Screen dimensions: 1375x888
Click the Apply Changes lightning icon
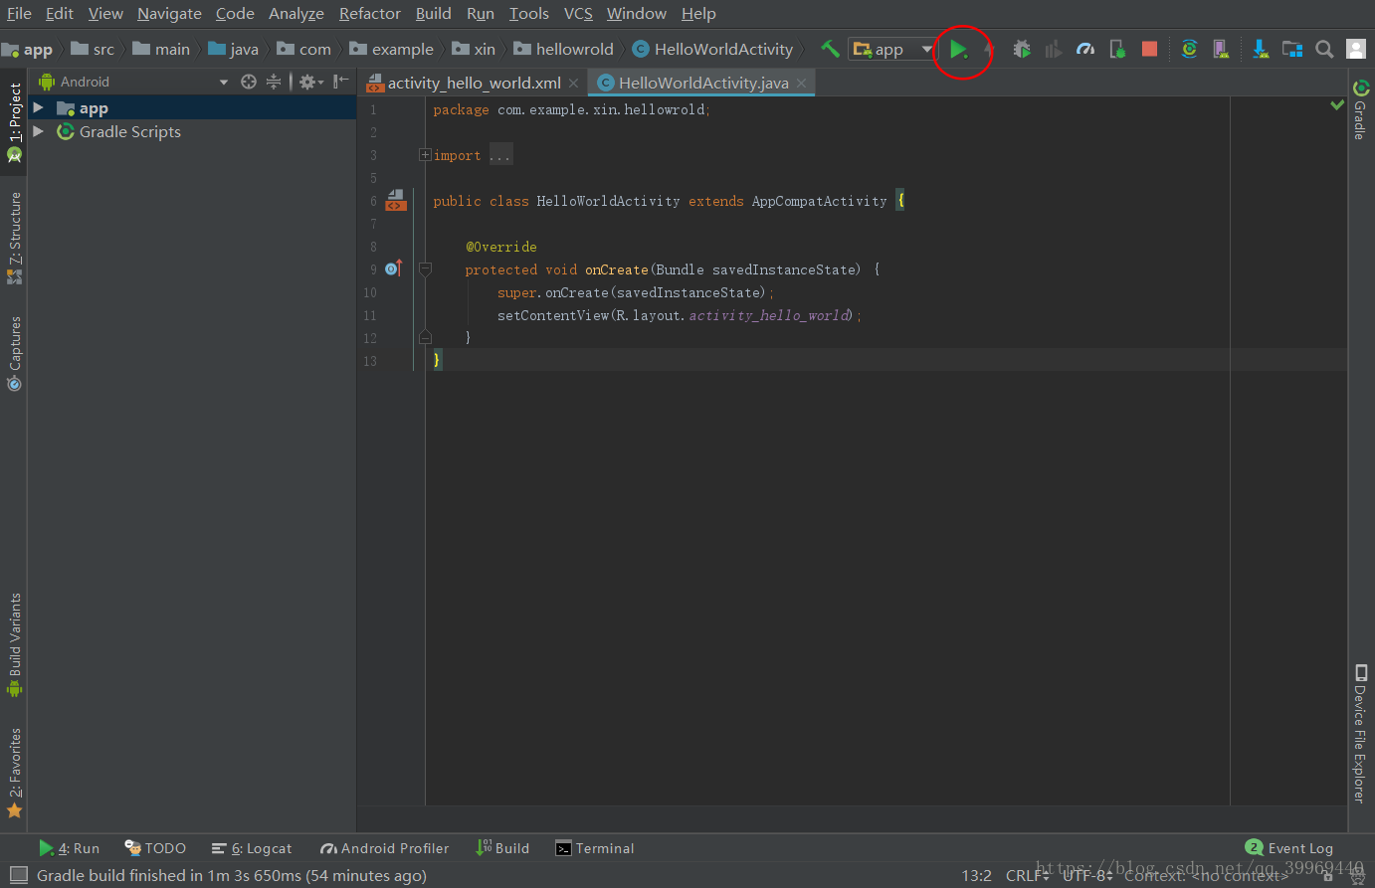click(x=989, y=49)
